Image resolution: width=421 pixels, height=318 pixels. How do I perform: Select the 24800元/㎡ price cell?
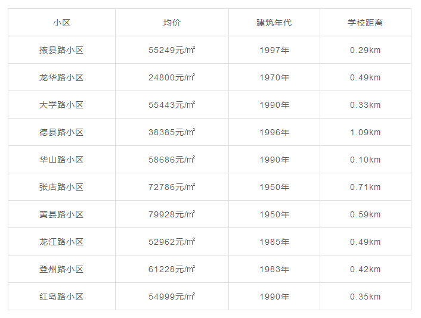pos(172,77)
